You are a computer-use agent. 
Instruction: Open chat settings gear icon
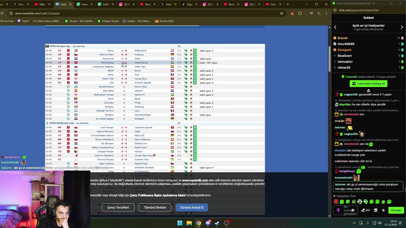[383, 210]
